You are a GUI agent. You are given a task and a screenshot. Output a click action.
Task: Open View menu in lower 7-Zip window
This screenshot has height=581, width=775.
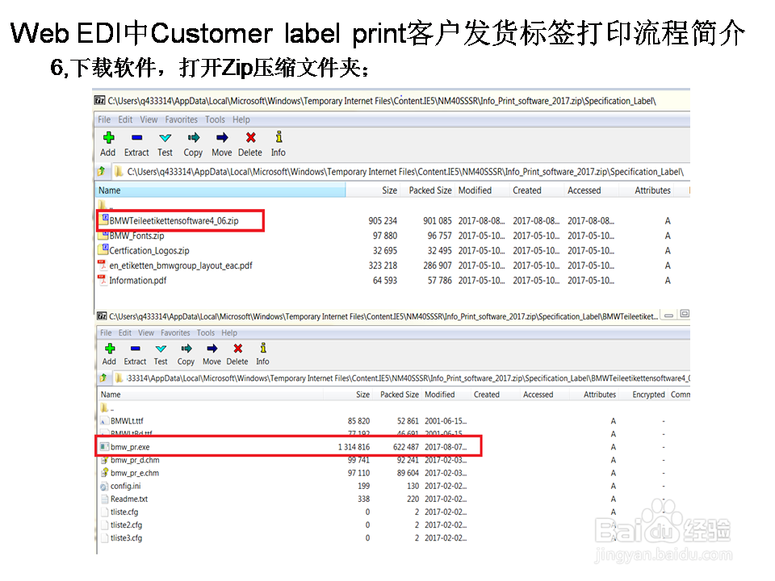pyautogui.click(x=146, y=333)
